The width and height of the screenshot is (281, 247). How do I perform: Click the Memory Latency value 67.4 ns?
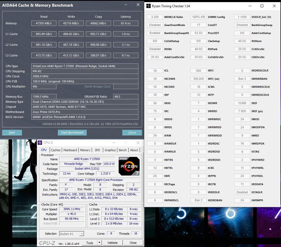(126, 23)
